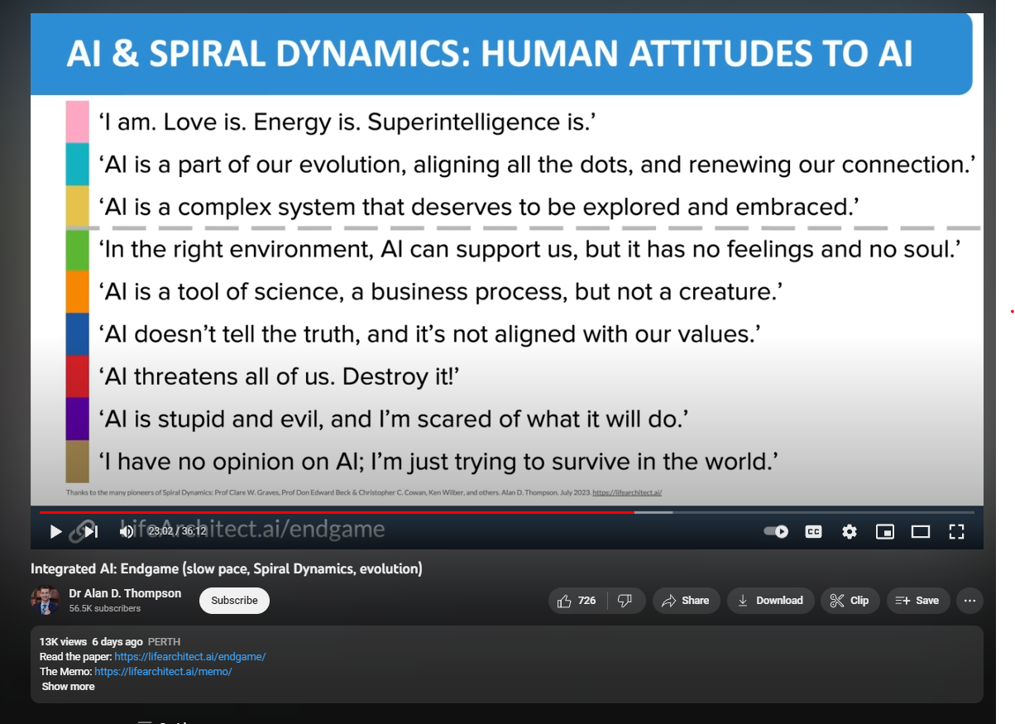Toggle the autoplay switch
Image resolution: width=1015 pixels, height=724 pixels.
(x=776, y=531)
